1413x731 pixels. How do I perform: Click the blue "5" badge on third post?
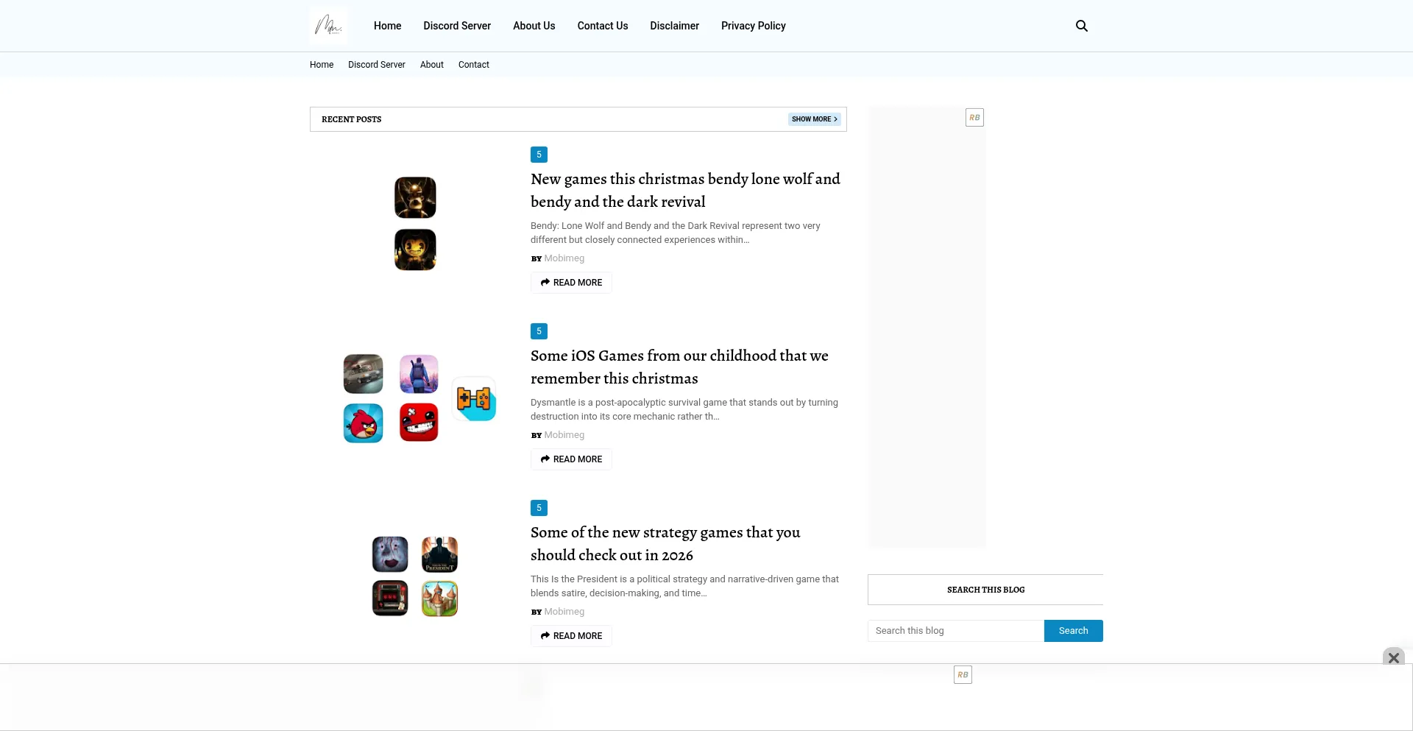pyautogui.click(x=539, y=508)
